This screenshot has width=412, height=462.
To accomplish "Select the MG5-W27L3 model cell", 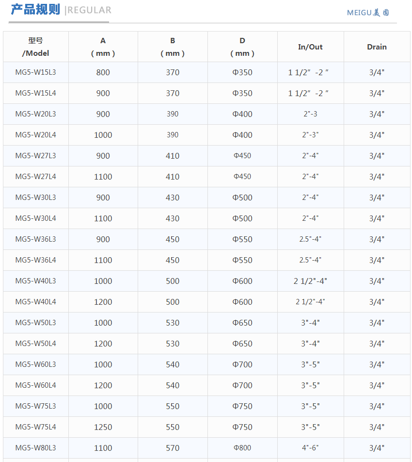I will point(36,156).
